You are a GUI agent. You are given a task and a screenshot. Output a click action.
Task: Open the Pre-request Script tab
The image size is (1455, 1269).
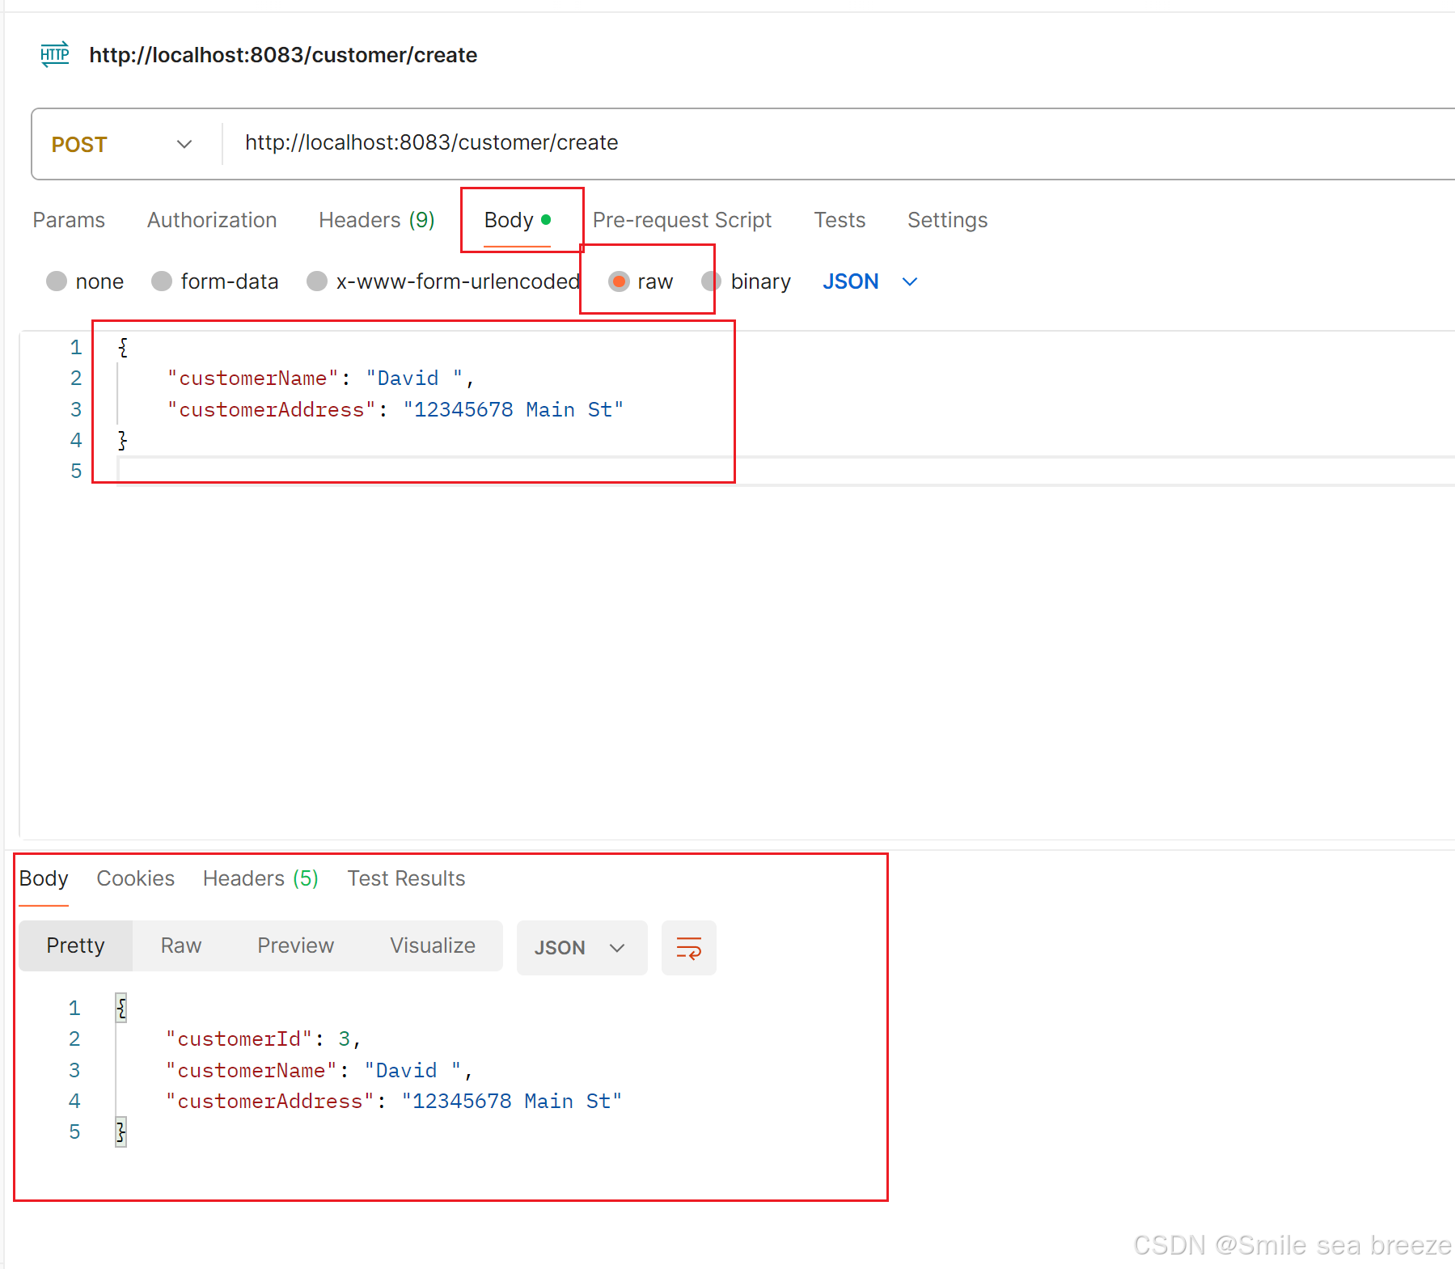682,220
